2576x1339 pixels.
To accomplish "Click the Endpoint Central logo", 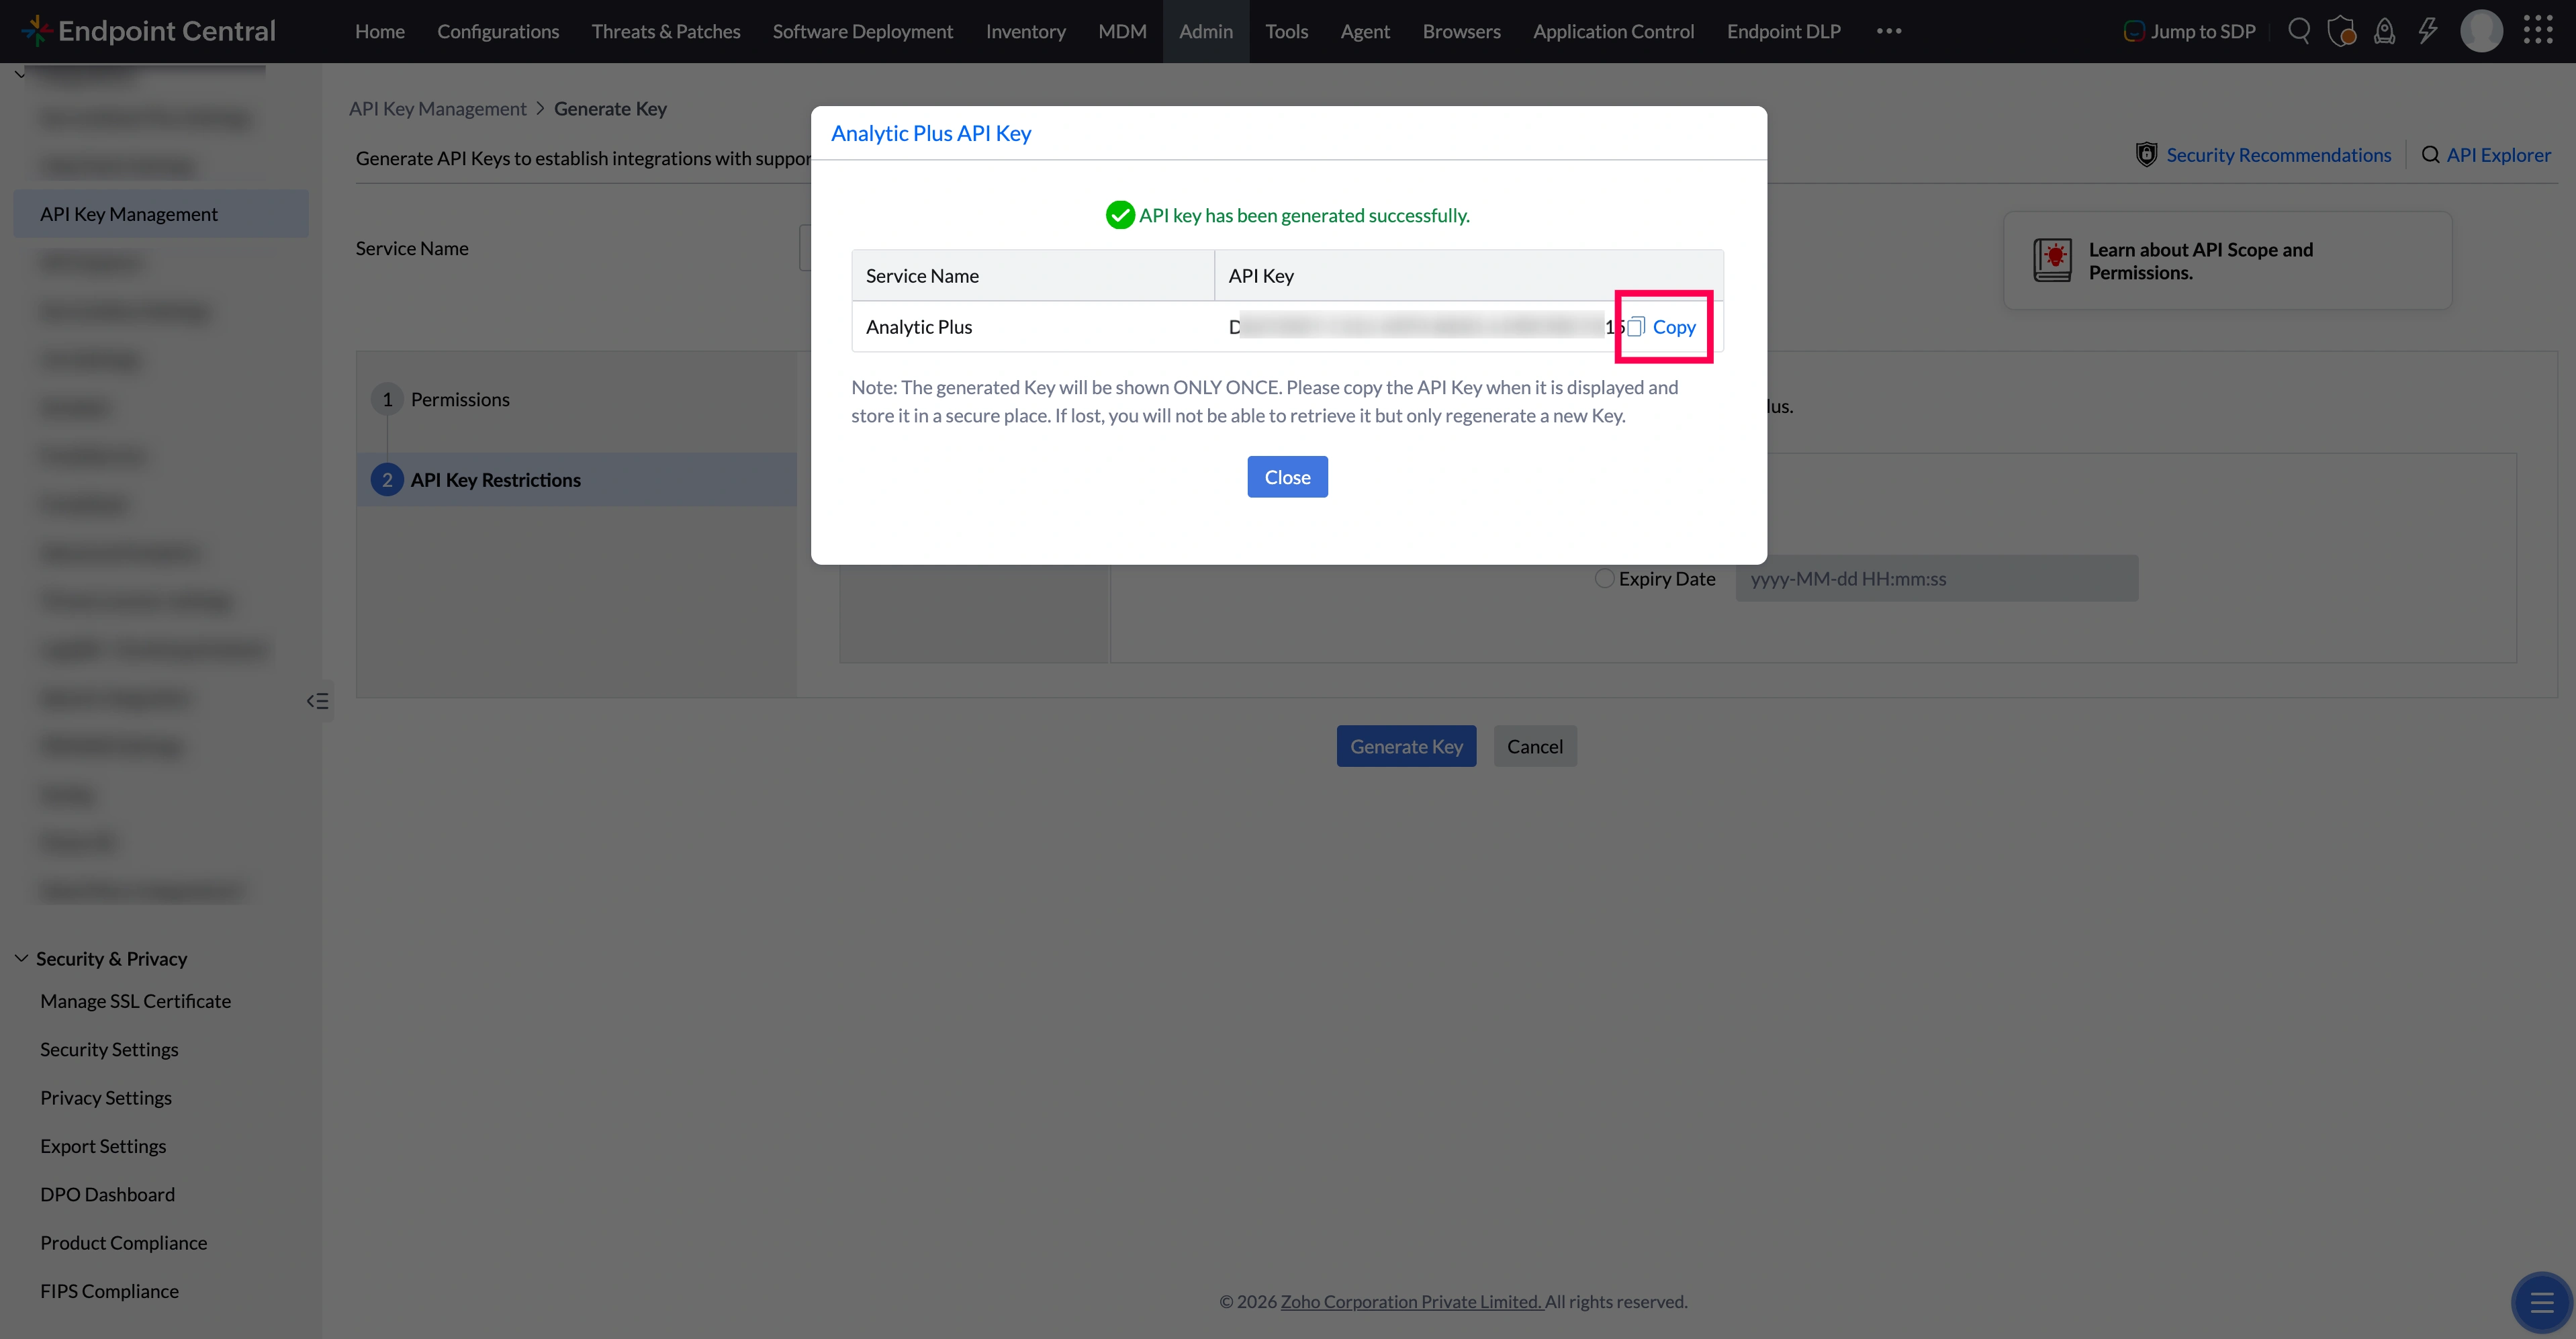I will click(x=147, y=31).
